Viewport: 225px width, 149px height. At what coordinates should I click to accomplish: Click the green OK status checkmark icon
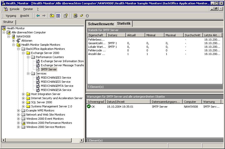coord(89,106)
